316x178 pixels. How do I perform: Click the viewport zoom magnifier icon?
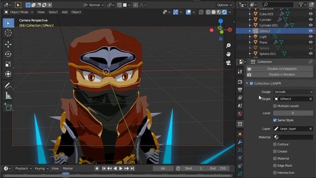228,45
